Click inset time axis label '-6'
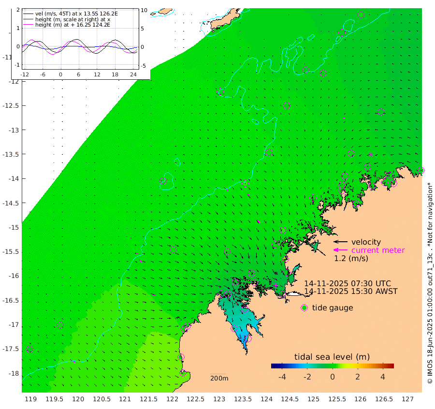Image resolution: width=435 pixels, height=409 pixels. (43, 74)
